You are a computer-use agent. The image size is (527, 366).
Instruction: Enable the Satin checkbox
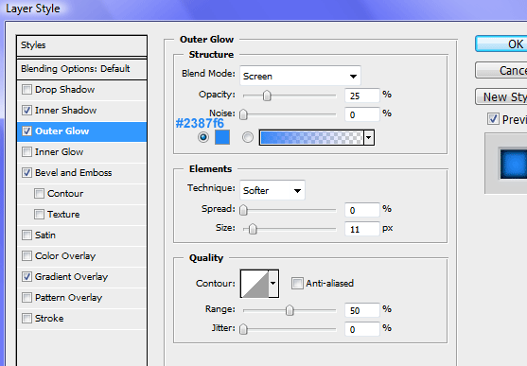[26, 235]
